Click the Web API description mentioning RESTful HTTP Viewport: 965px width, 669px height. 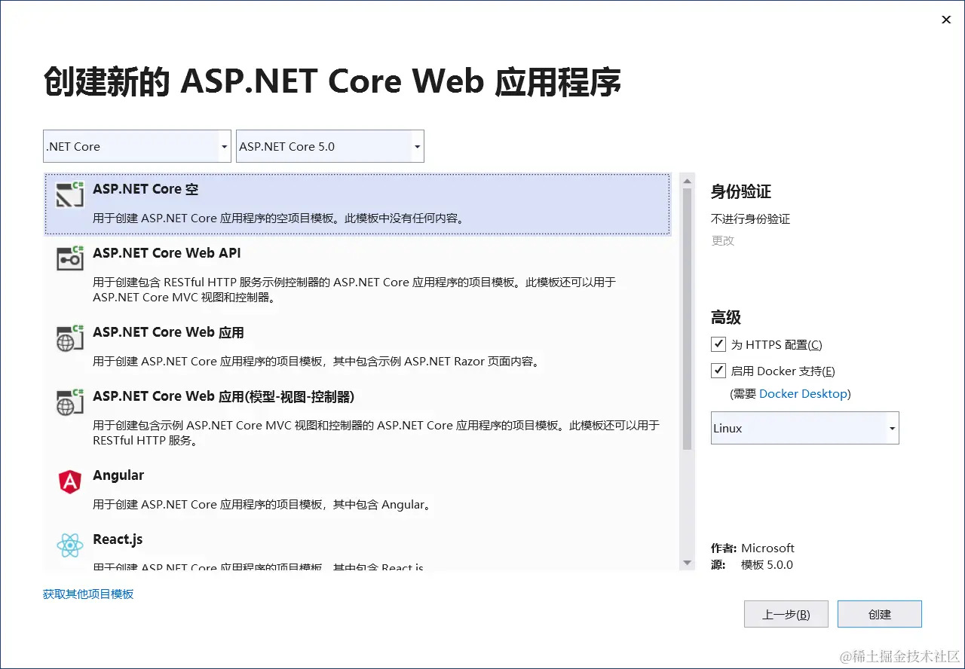[x=355, y=290]
